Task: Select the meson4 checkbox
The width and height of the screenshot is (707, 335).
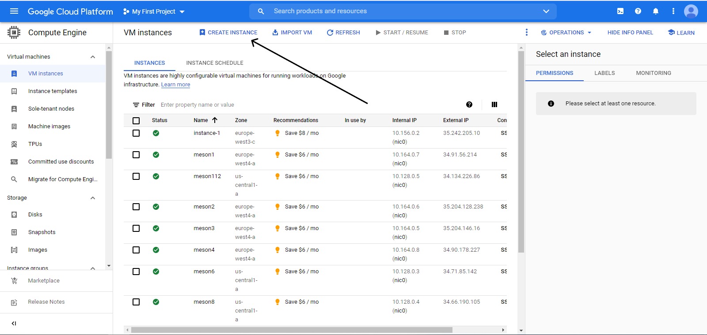Action: (136, 250)
